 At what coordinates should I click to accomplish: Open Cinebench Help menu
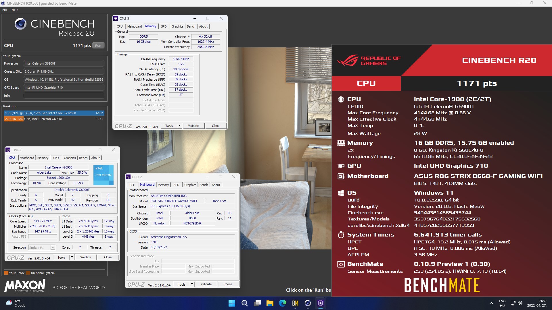15,10
